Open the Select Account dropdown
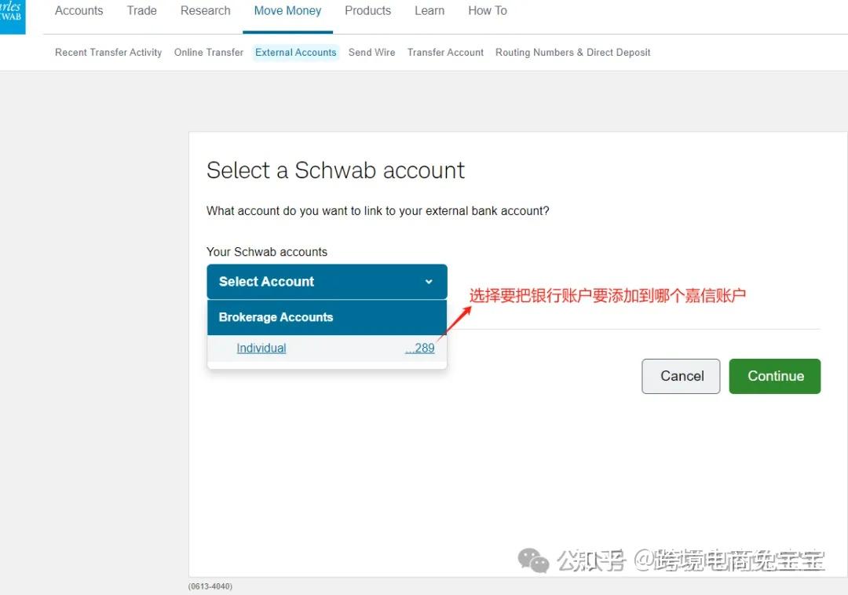 click(x=327, y=281)
